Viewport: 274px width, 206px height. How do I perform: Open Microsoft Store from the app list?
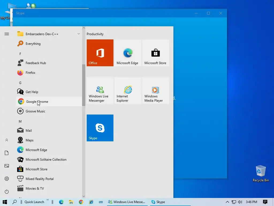click(x=49, y=169)
